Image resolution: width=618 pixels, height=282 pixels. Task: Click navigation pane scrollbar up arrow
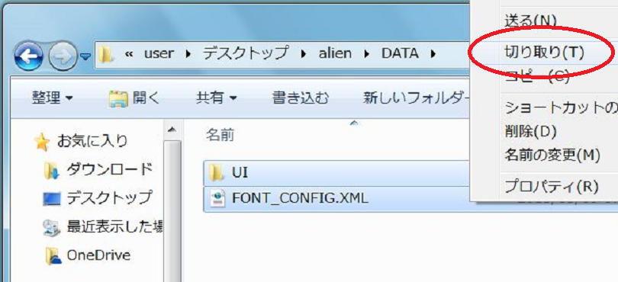(172, 130)
